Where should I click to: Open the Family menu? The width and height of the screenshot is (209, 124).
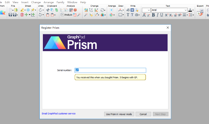(x=60, y=2)
